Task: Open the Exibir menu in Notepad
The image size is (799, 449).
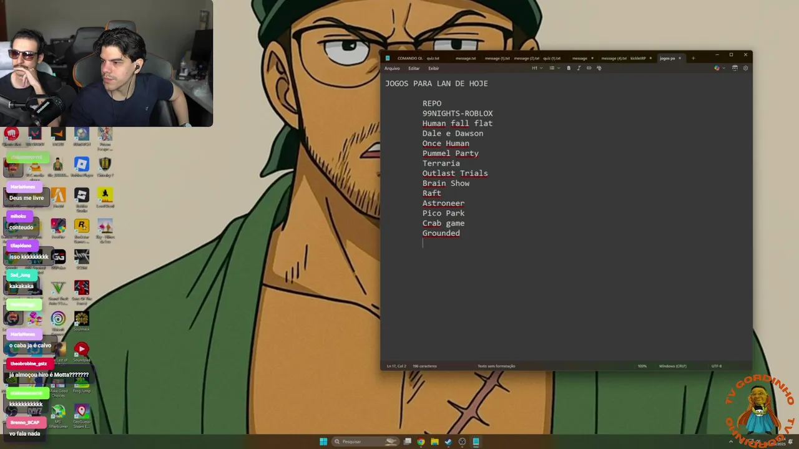Action: (x=433, y=68)
